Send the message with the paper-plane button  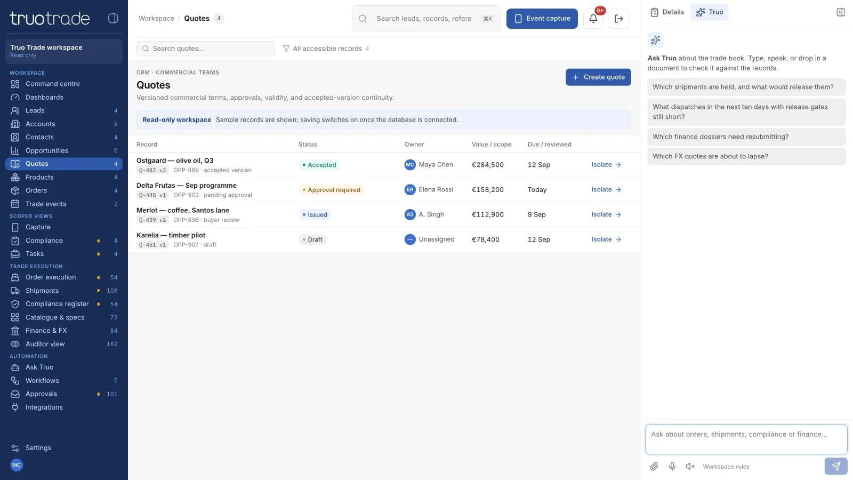[836, 466]
